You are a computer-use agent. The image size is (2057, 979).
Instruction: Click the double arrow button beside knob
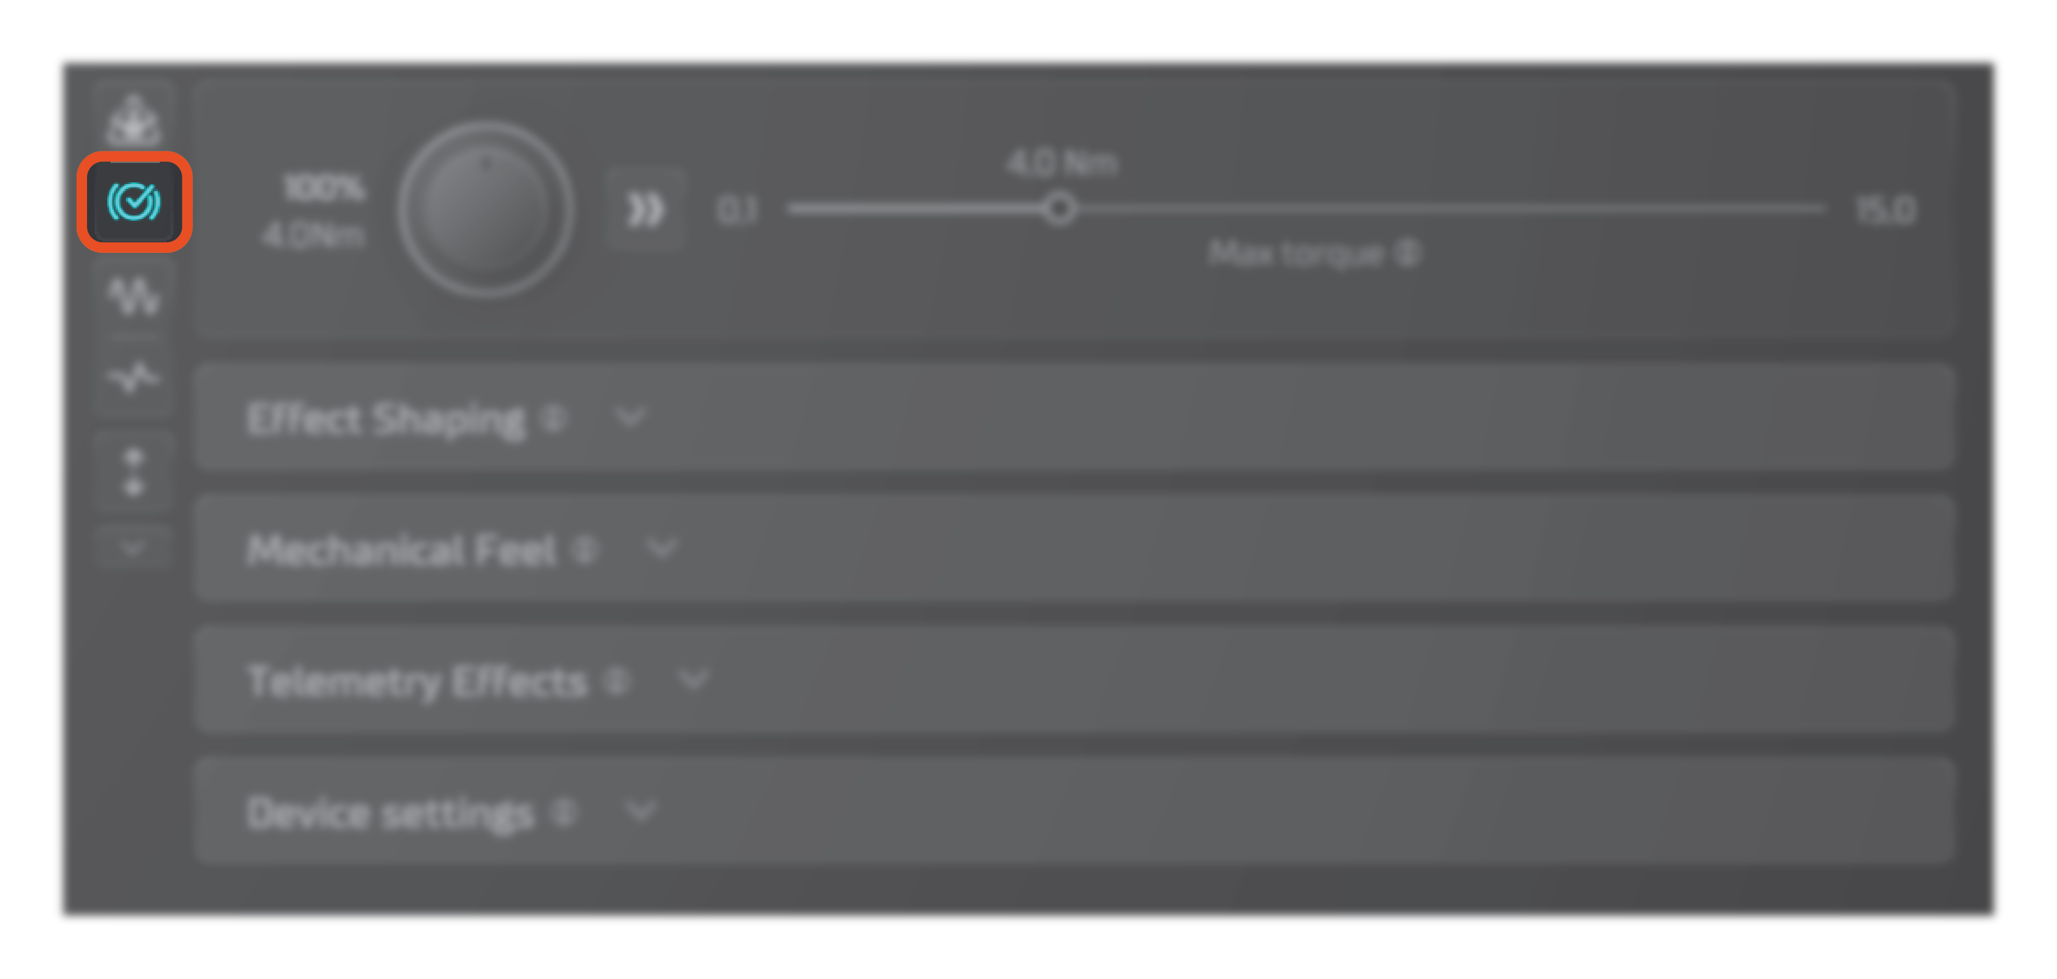[645, 211]
